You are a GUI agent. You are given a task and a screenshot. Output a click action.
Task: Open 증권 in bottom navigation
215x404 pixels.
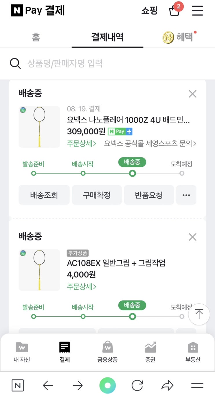[150, 352]
